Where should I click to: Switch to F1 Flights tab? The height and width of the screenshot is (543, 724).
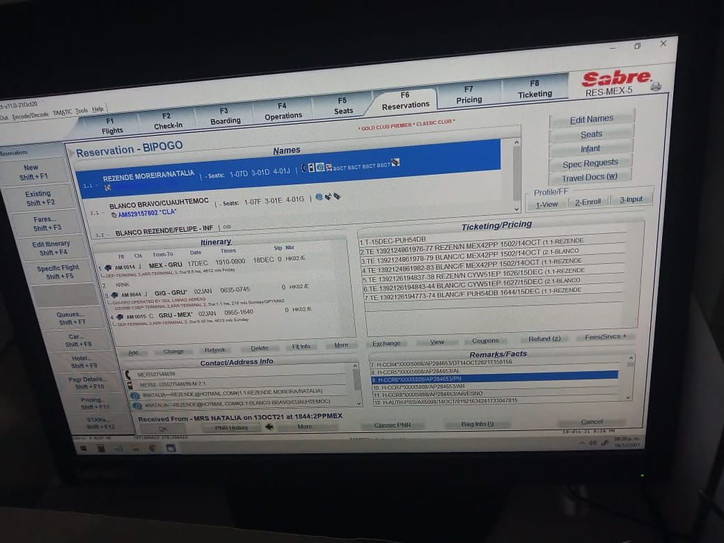tap(112, 126)
